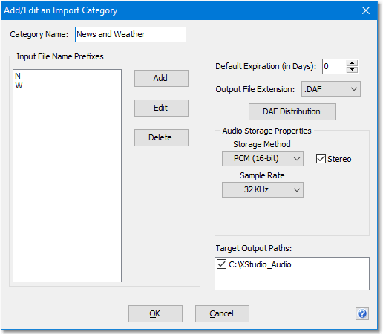Open the Output File Extension dropdown
The image size is (383, 335).
point(331,89)
